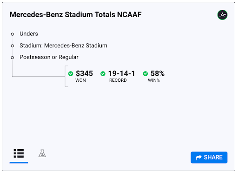This screenshot has height=172, width=238.
Task: Click Stadium: Mercedes-Benz Stadium filter text
Action: pyautogui.click(x=63, y=46)
